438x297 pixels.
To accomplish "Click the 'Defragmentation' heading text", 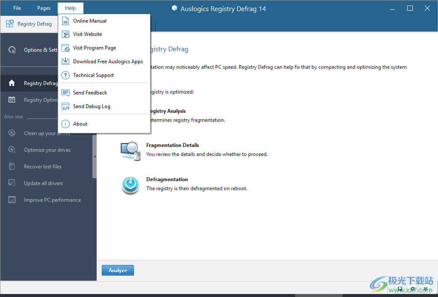I will coord(167,179).
